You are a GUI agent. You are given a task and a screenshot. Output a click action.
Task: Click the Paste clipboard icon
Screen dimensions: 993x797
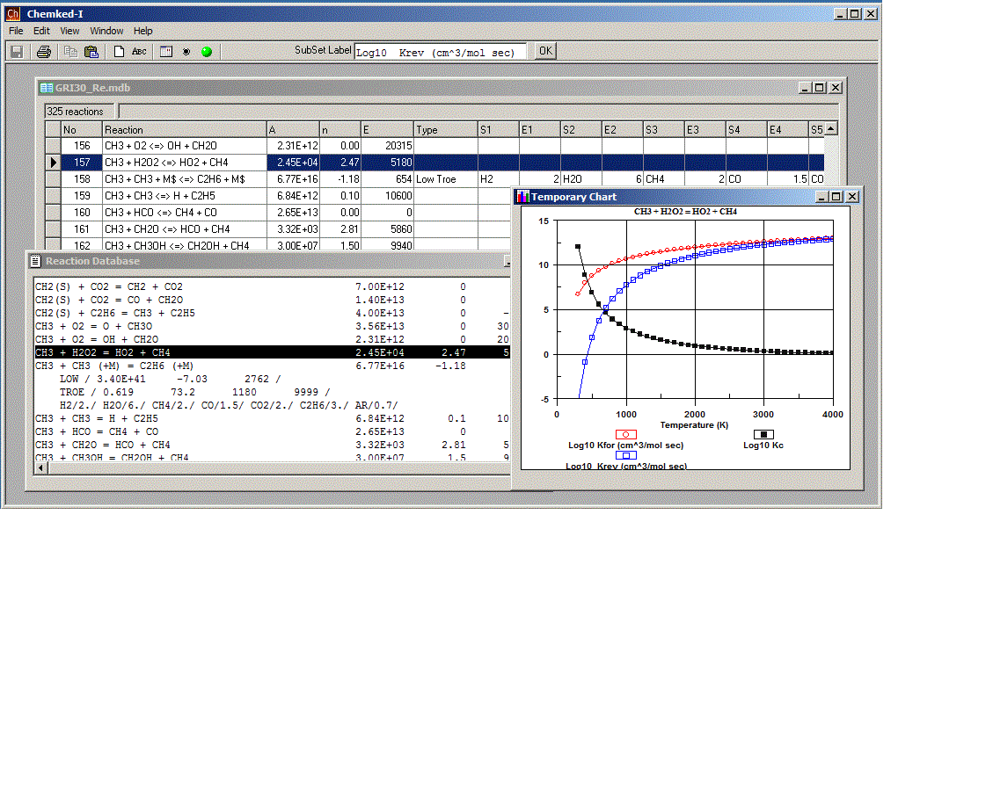click(x=91, y=52)
